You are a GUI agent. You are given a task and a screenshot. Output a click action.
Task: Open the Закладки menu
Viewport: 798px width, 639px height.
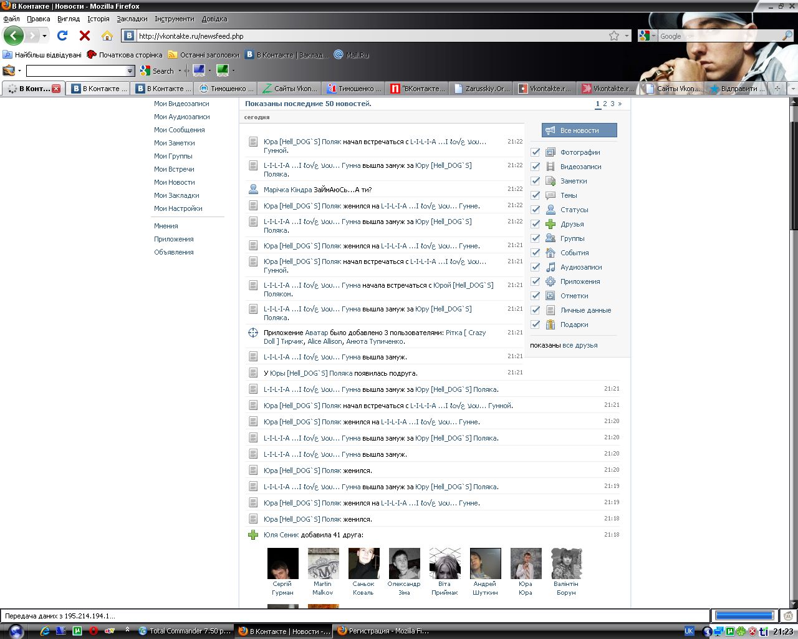132,19
